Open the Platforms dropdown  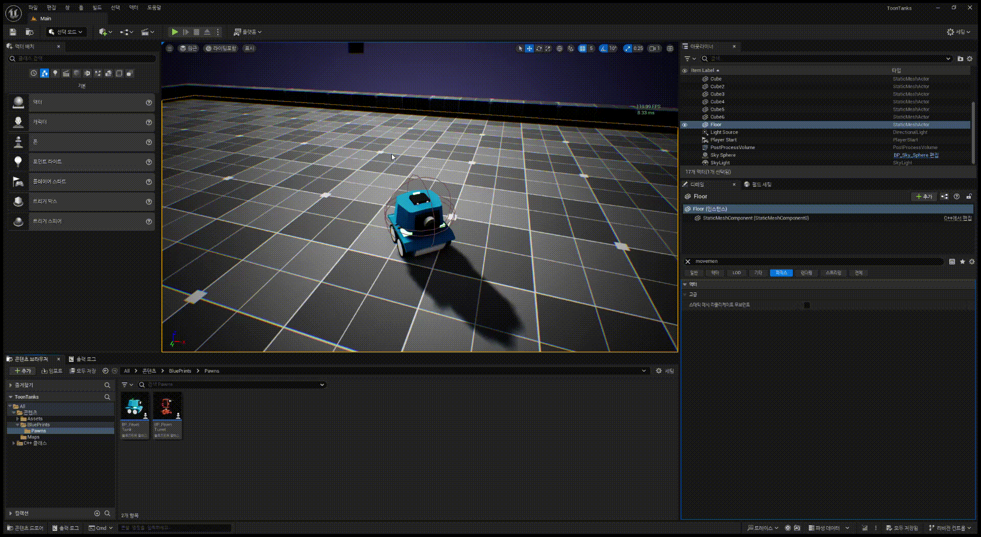[x=248, y=32]
